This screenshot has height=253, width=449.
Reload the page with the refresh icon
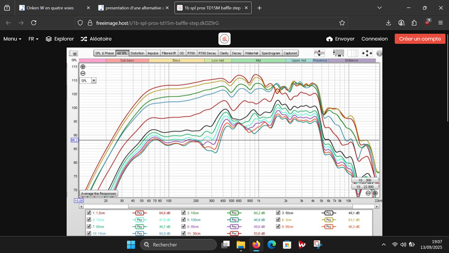point(34,23)
